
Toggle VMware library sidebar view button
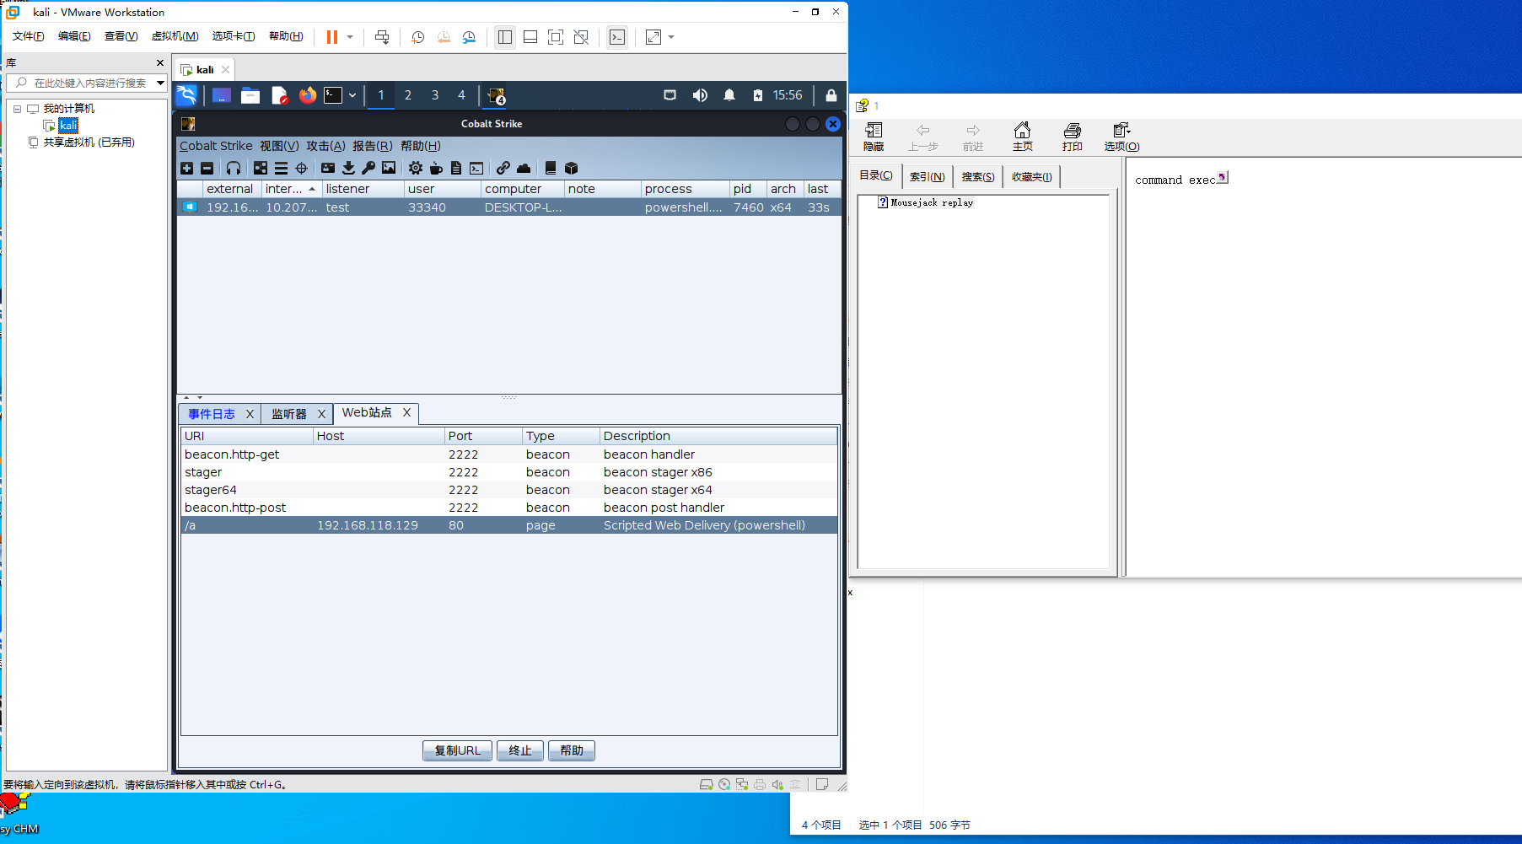coord(505,37)
